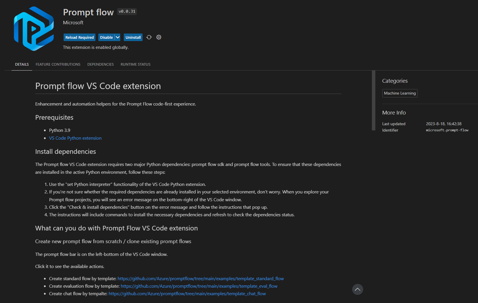Open the VS Code Python extension link
Image resolution: width=478 pixels, height=303 pixels.
(x=75, y=138)
